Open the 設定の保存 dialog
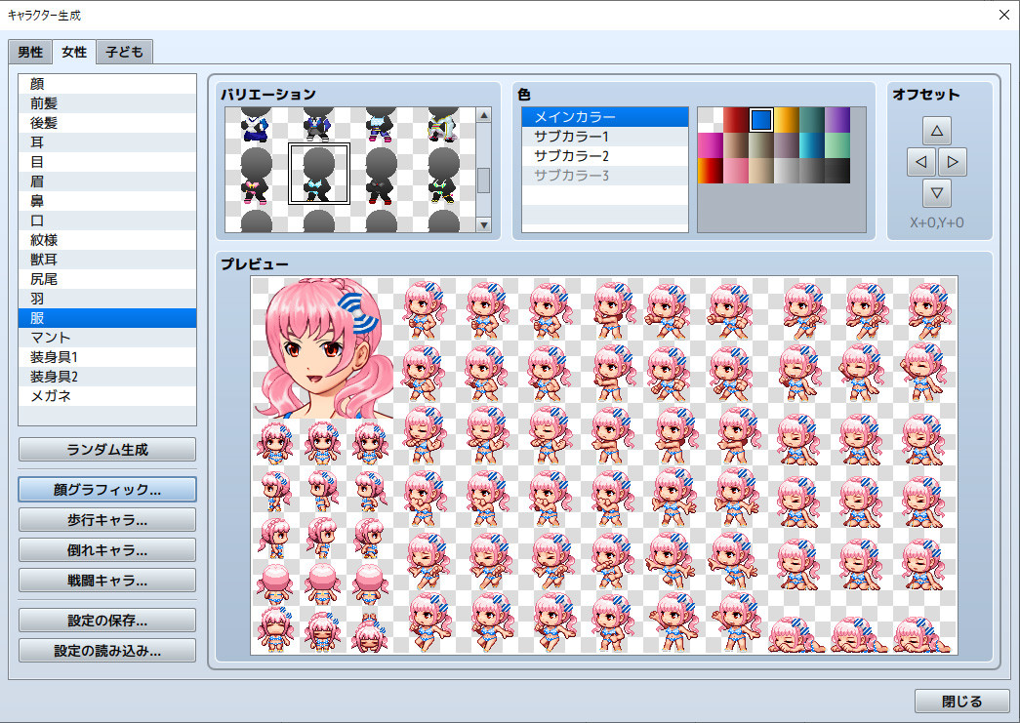The width and height of the screenshot is (1020, 723). [x=106, y=619]
